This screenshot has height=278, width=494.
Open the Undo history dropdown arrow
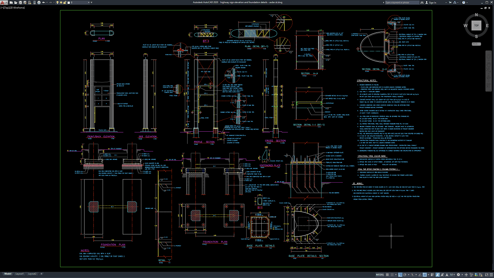point(47,2)
